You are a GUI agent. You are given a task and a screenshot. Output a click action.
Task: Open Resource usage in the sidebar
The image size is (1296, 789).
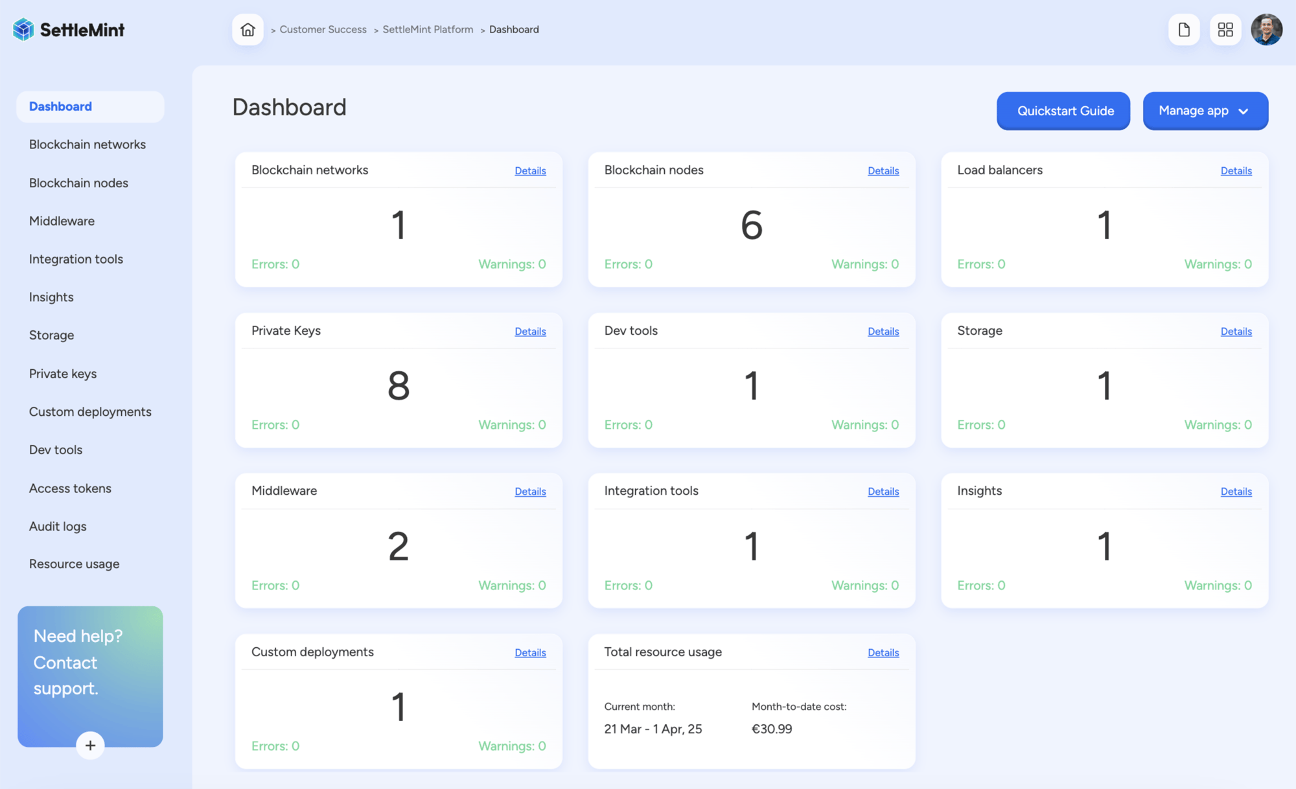pyautogui.click(x=74, y=564)
